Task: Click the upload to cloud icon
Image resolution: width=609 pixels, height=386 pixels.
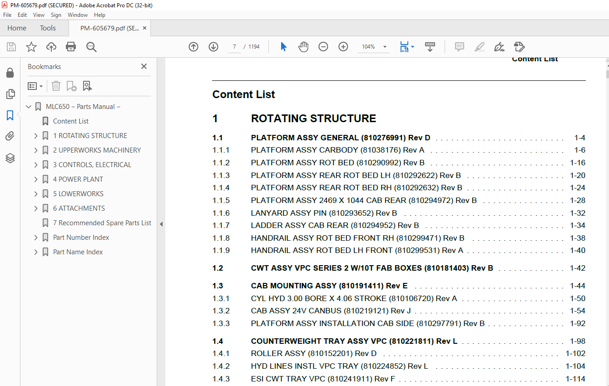Action: point(51,47)
